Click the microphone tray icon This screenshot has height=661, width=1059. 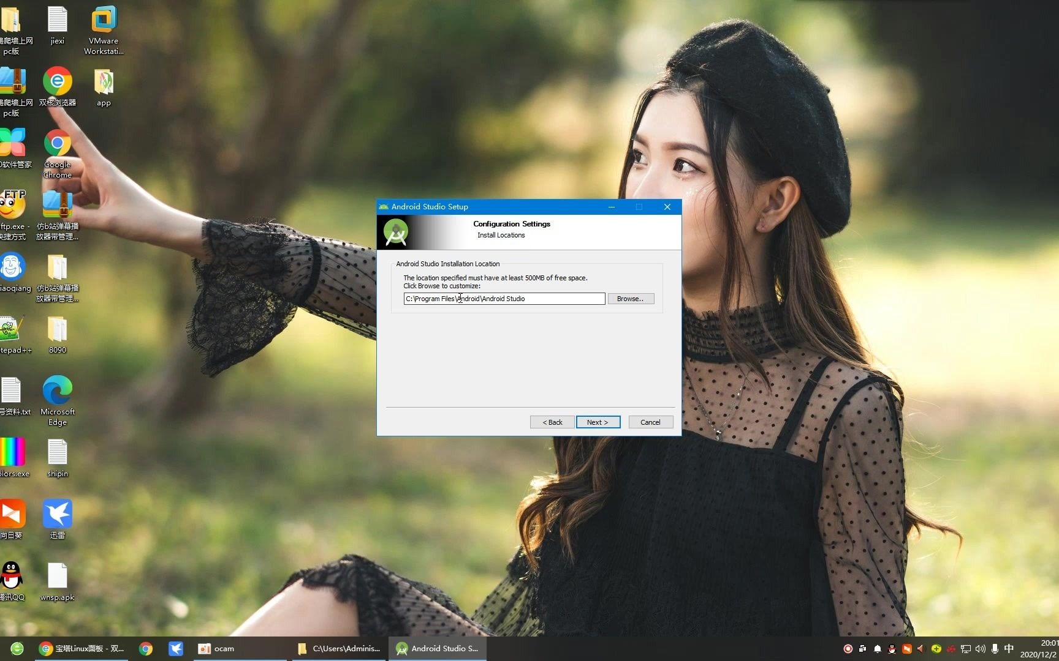coord(995,649)
